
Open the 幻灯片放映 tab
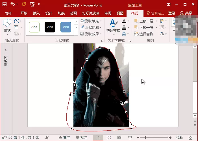[91, 13]
